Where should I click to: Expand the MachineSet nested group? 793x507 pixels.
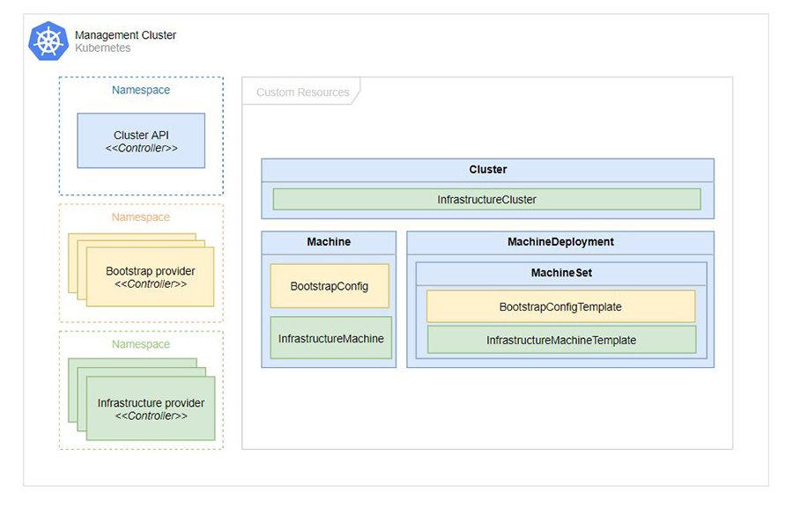pos(561,273)
